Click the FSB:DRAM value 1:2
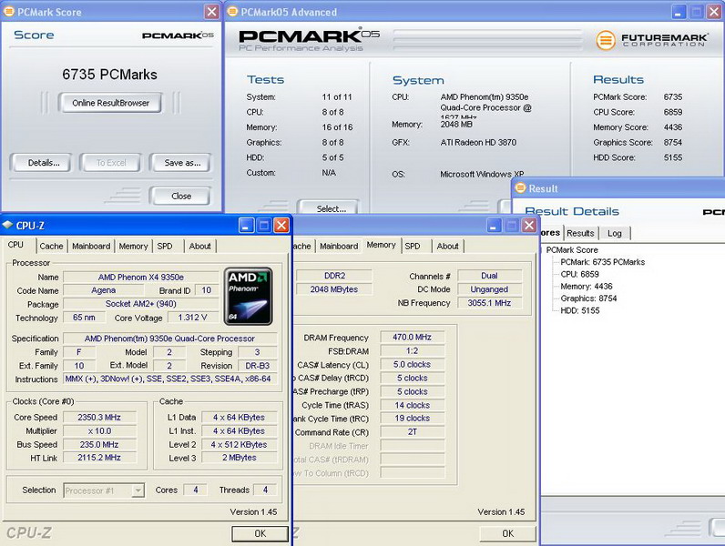The width and height of the screenshot is (725, 546). [x=412, y=351]
